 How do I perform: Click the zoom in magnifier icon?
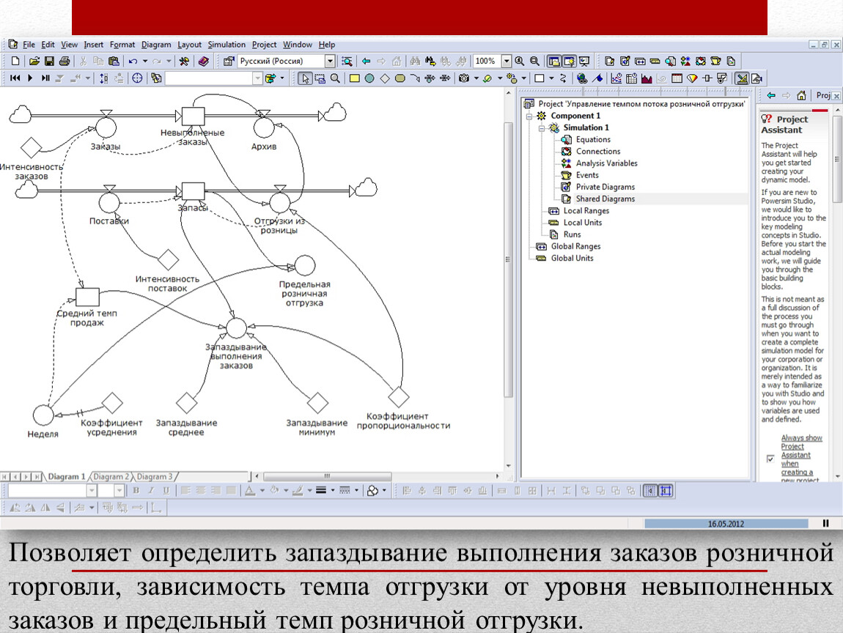point(519,62)
